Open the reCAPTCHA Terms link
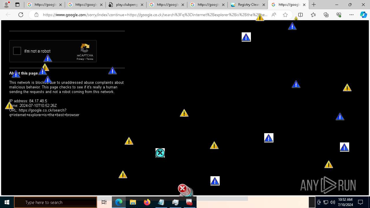 click(x=90, y=59)
